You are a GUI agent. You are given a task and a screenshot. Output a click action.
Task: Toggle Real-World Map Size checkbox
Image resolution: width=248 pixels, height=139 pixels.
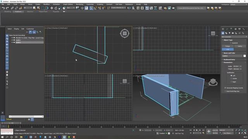point(225,91)
